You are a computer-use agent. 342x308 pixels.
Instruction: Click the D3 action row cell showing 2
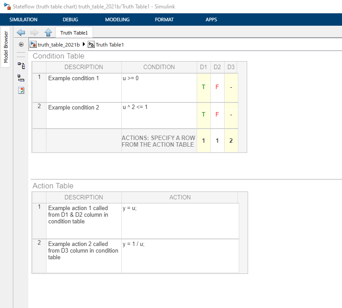click(231, 140)
